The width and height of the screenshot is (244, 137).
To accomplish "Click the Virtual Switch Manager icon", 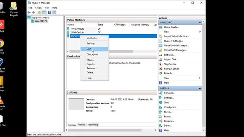I will point(161,46).
